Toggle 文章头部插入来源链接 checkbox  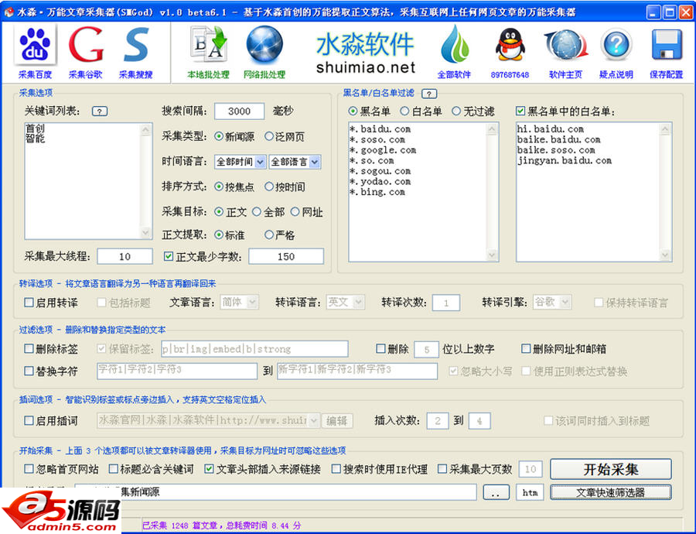[209, 469]
